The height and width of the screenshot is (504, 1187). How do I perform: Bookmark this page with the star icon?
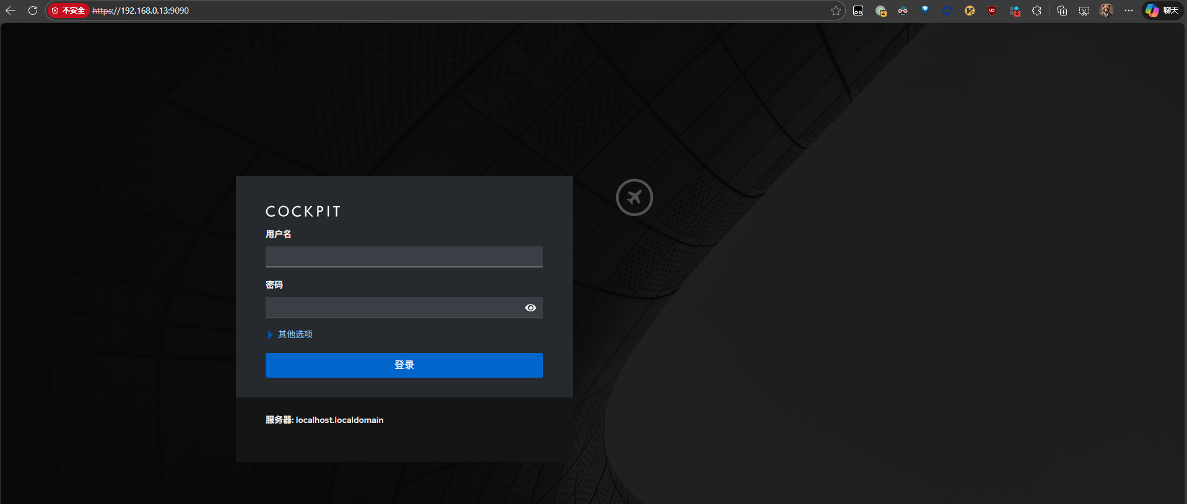836,11
